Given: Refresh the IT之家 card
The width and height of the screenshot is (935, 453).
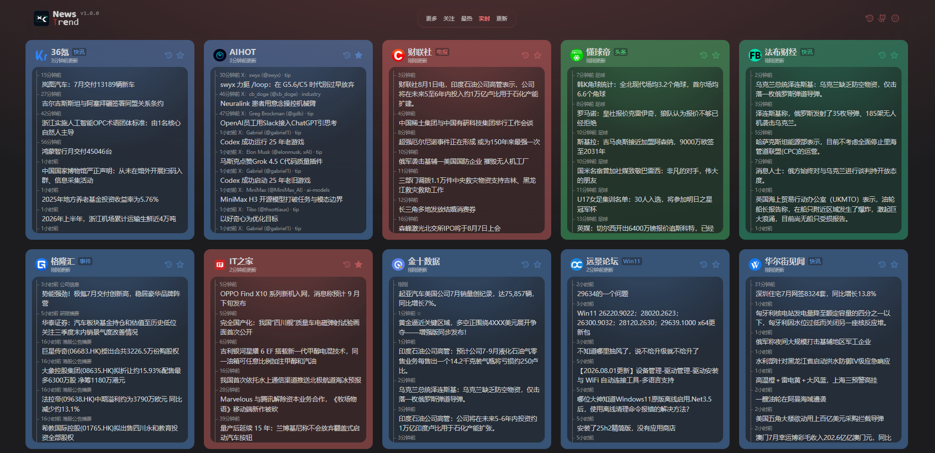Looking at the screenshot, I should 347,264.
